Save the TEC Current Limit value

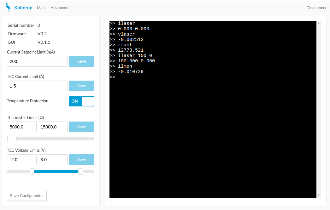point(82,86)
